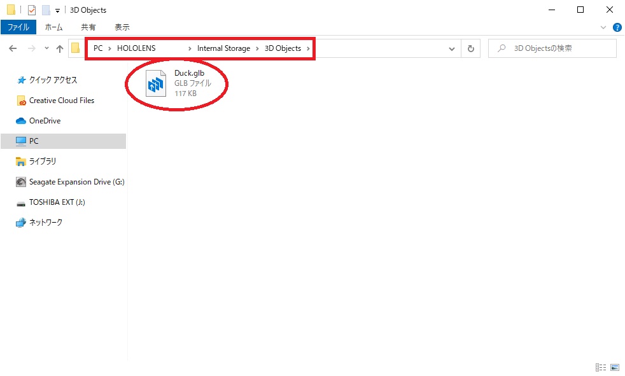Expand the chevron after HOLOLENS in breadcrumb
Viewport: 625px width, 376px height.
click(x=190, y=48)
